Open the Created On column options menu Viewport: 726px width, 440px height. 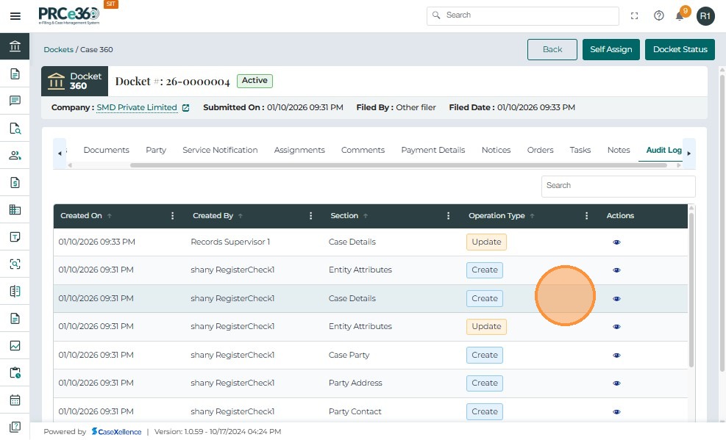(x=173, y=216)
